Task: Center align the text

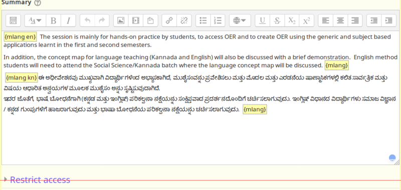Action: pyautogui.click(x=340, y=20)
